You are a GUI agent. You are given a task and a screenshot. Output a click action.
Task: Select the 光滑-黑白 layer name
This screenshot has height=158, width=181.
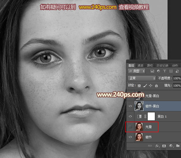pyautogui.click(x=152, y=96)
